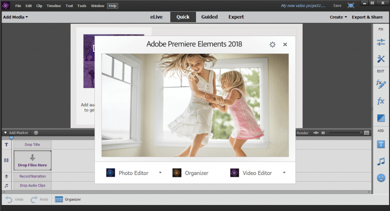The image size is (390, 211).
Task: Switch to the Guided tab
Action: pyautogui.click(x=209, y=17)
